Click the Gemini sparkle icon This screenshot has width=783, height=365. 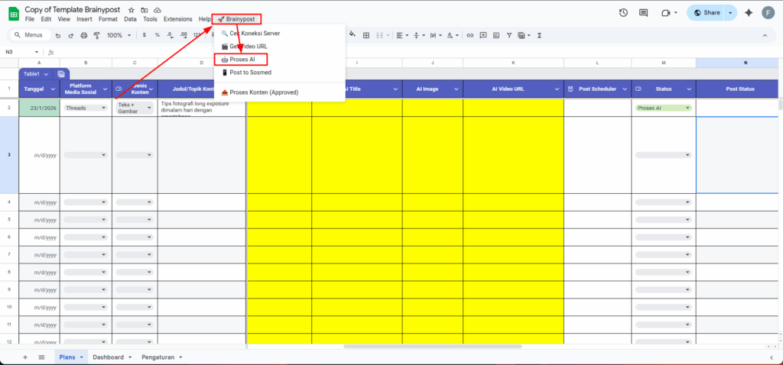748,13
